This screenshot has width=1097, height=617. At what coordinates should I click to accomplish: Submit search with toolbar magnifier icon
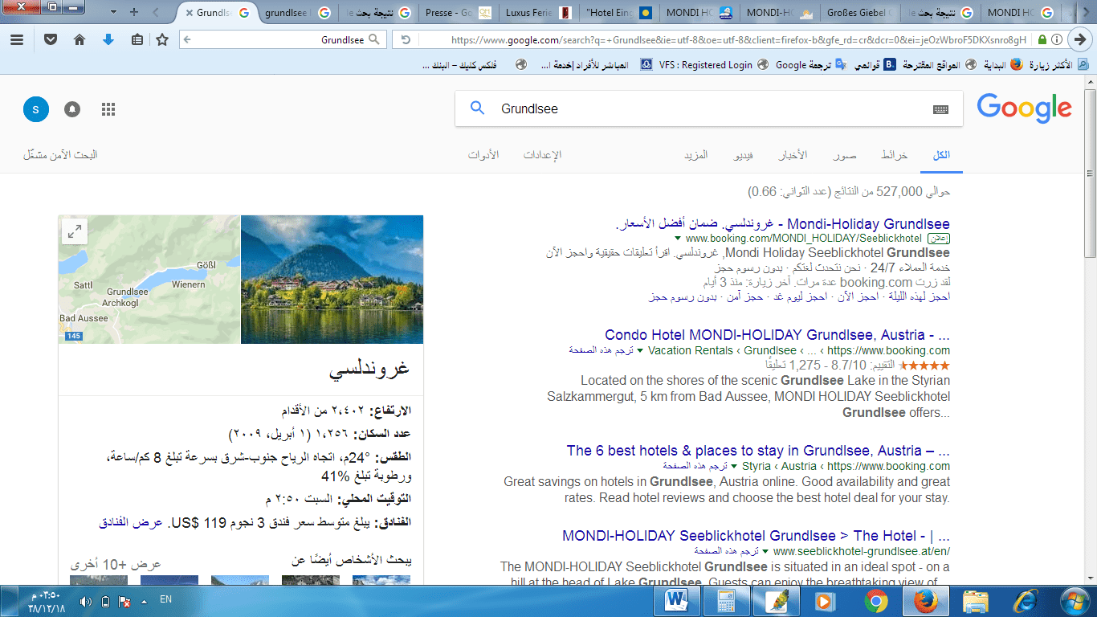click(x=374, y=39)
